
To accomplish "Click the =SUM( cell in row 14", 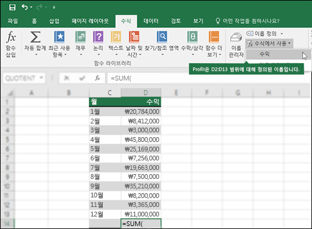I will click(x=141, y=224).
